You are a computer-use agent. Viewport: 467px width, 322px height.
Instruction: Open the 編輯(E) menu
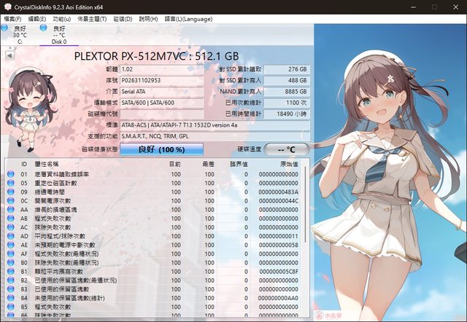coord(37,19)
